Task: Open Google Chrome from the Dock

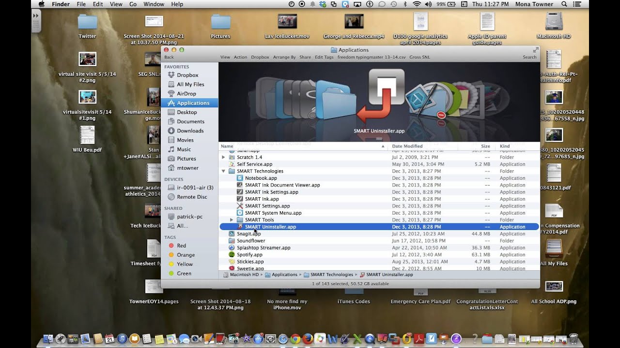Action: (x=295, y=339)
